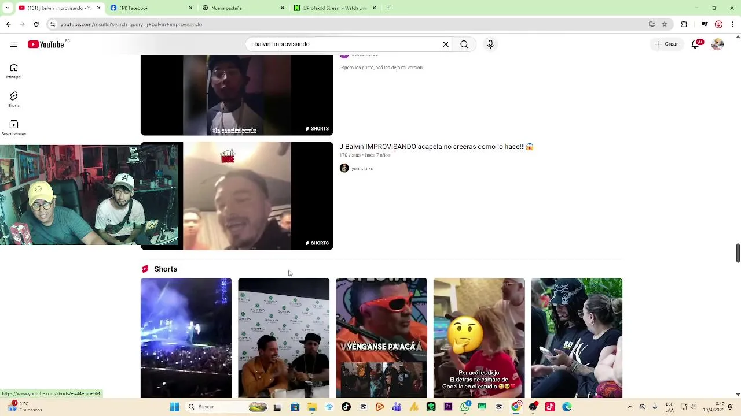The height and width of the screenshot is (416, 741).
Task: Switch to the Facebook tab
Action: point(151,8)
